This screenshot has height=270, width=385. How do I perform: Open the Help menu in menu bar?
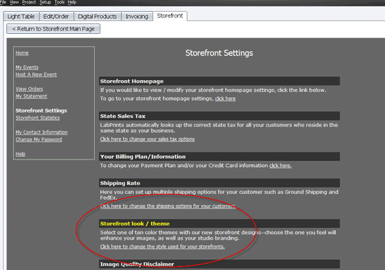72,2
